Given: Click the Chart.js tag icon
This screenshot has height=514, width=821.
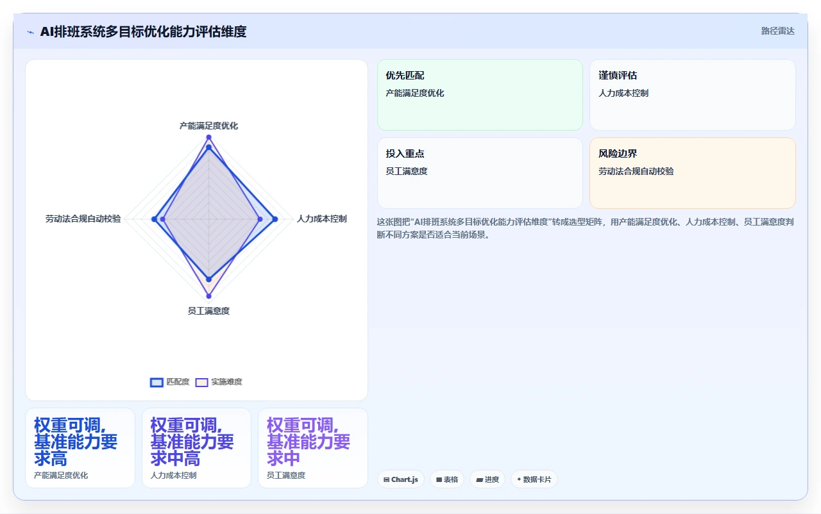Looking at the screenshot, I should (386, 479).
